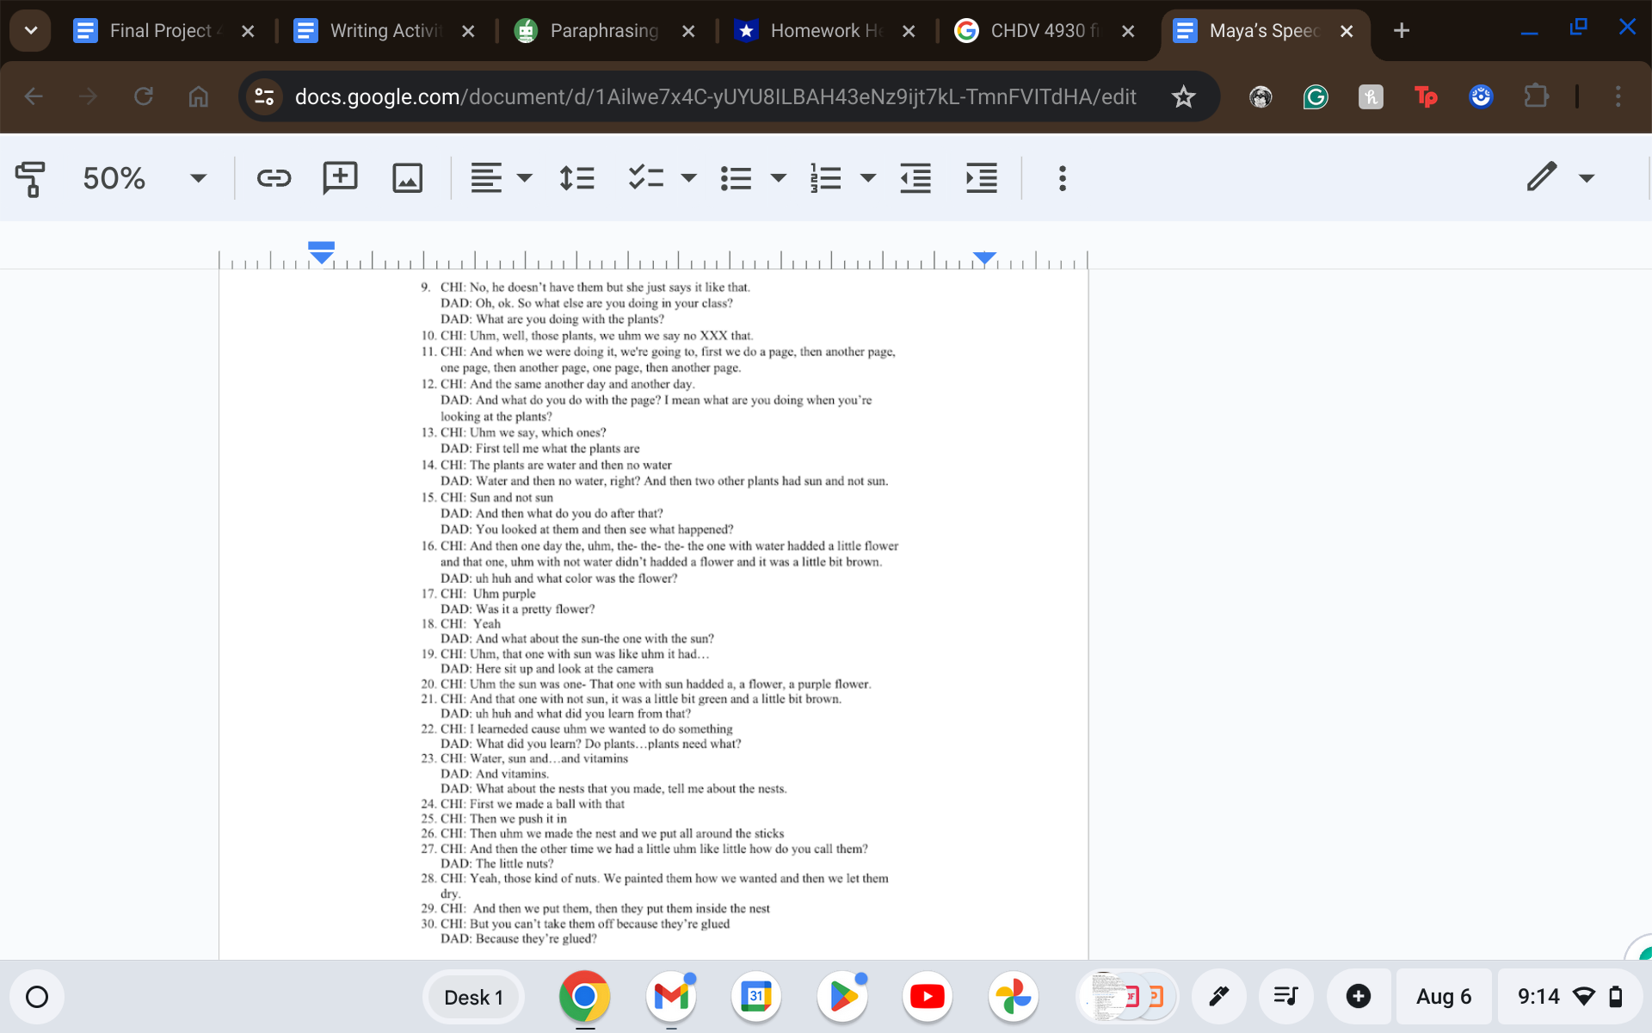Bookmark this page with the star
Image resolution: width=1652 pixels, height=1033 pixels.
coord(1184,96)
